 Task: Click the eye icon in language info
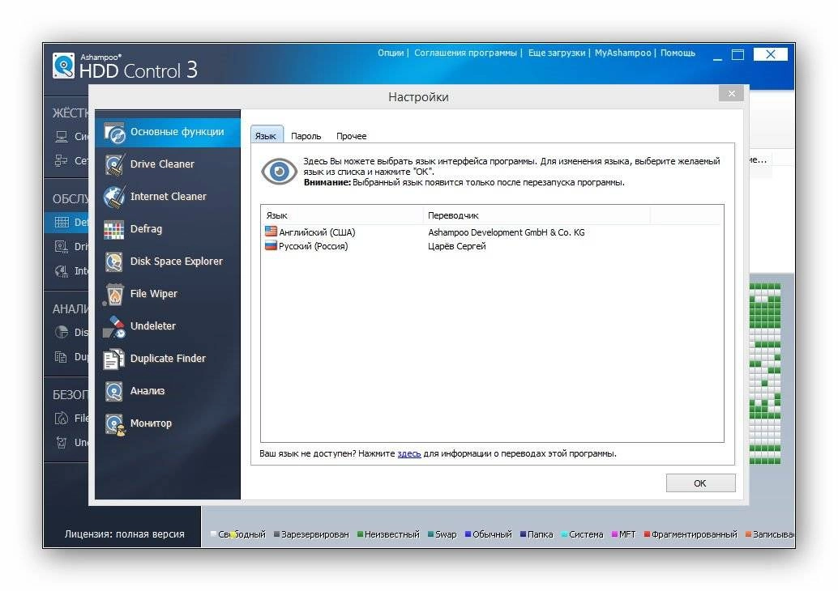279,172
